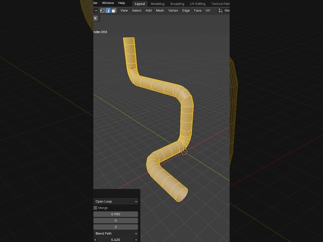The height and width of the screenshot is (242, 323).
Task: Decrease the 0.420 value with left arrow
Action: 95,240
